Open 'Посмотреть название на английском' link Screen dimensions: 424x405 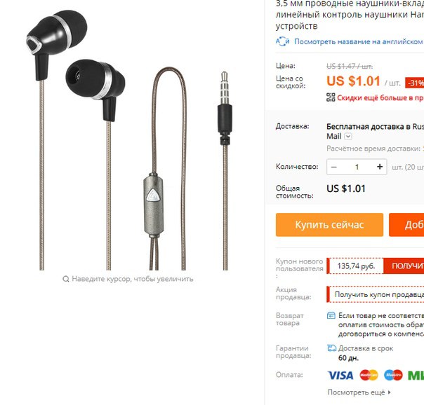click(359, 41)
